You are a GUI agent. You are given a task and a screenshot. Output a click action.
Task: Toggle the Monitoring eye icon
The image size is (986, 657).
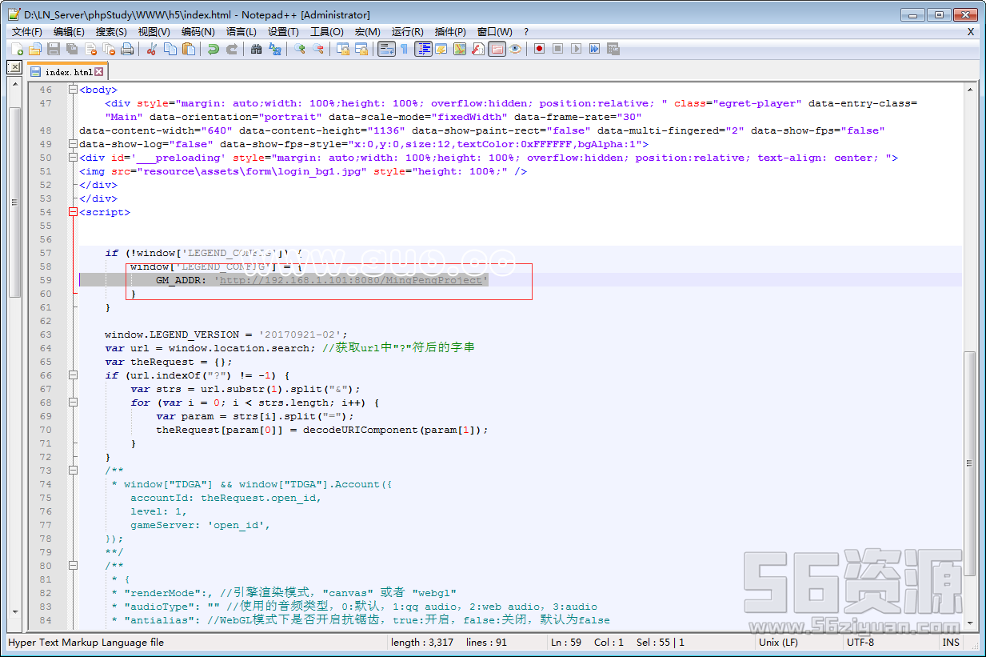(x=516, y=49)
